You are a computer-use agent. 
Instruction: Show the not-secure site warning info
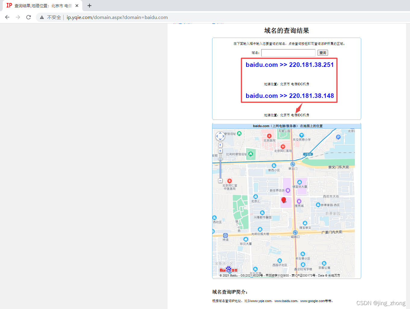51,17
